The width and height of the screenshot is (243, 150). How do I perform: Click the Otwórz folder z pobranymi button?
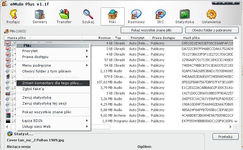click(212, 30)
